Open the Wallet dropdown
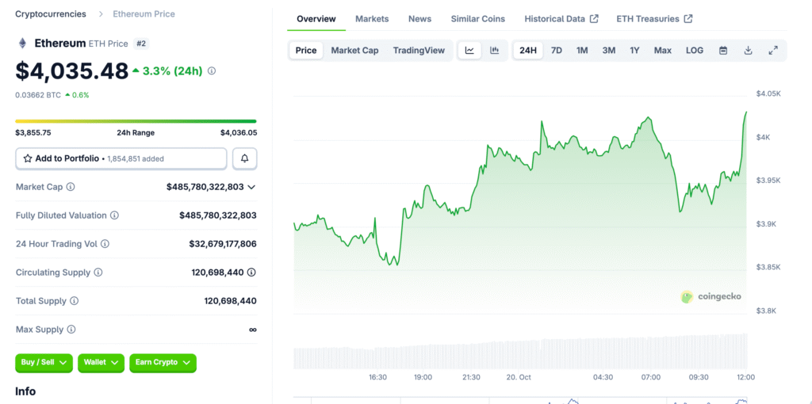This screenshot has height=404, width=812. point(101,363)
